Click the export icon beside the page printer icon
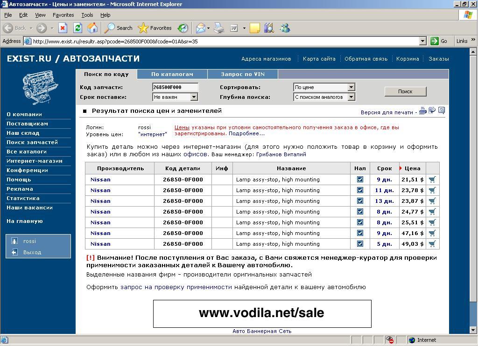 pos(432,111)
